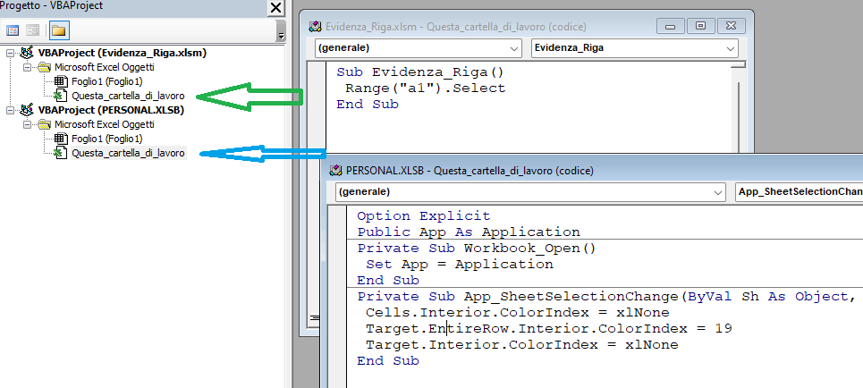Viewport: 863px width, 388px height.
Task: Minimize the Evidenza_Riga.xlsm code window
Action: tap(671, 26)
